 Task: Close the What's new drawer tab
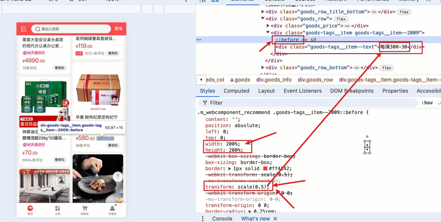pyautogui.click(x=275, y=219)
